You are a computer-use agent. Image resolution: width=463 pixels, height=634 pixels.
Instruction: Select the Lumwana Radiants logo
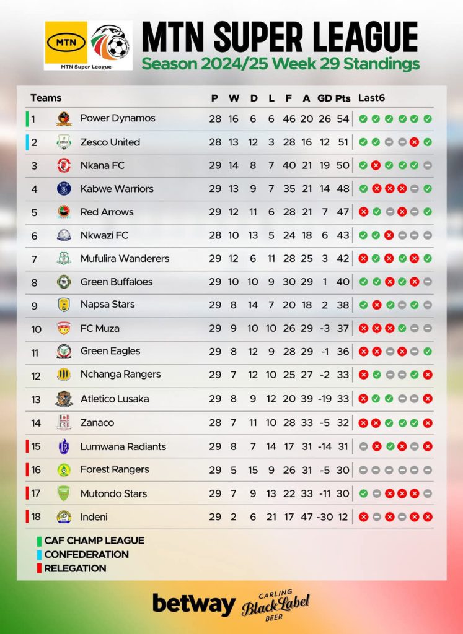[x=64, y=446]
